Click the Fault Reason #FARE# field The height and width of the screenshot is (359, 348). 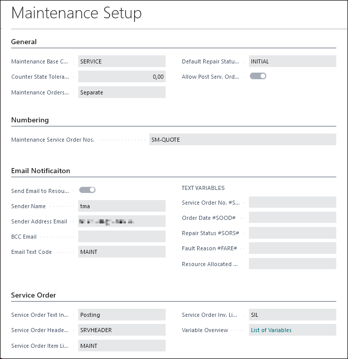[x=292, y=248]
